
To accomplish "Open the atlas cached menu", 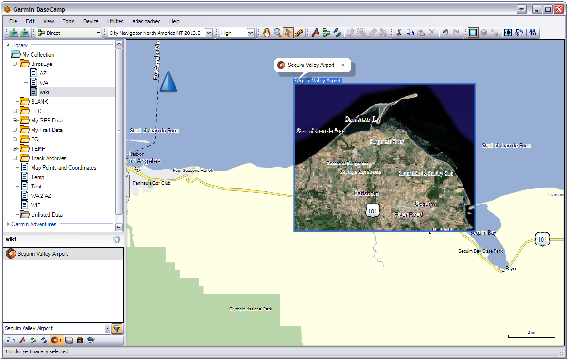I will coord(146,21).
